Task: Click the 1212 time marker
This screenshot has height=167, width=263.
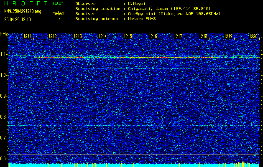Action: pos(53,36)
